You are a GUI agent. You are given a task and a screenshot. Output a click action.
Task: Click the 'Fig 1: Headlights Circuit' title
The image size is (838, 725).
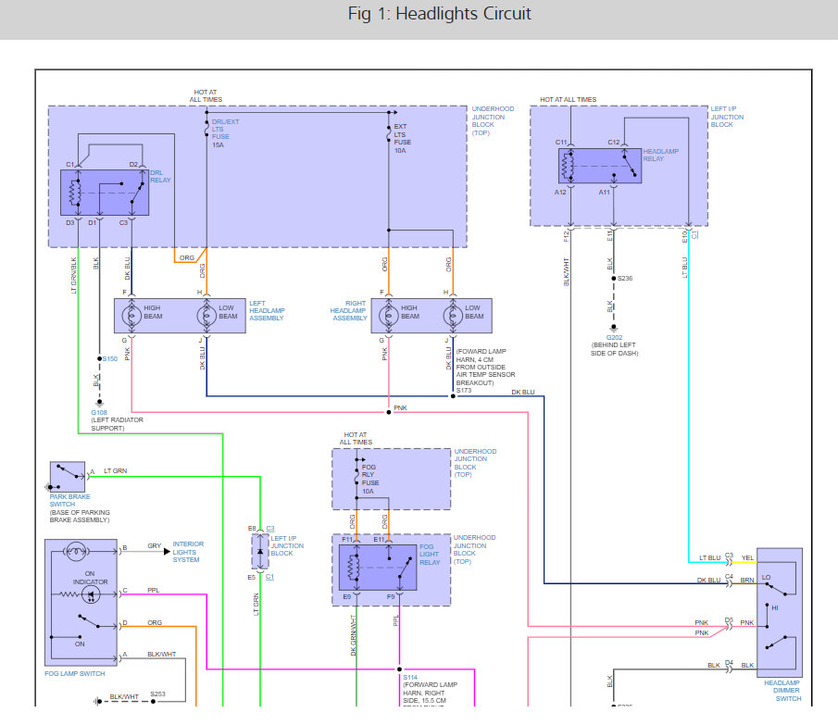(439, 13)
